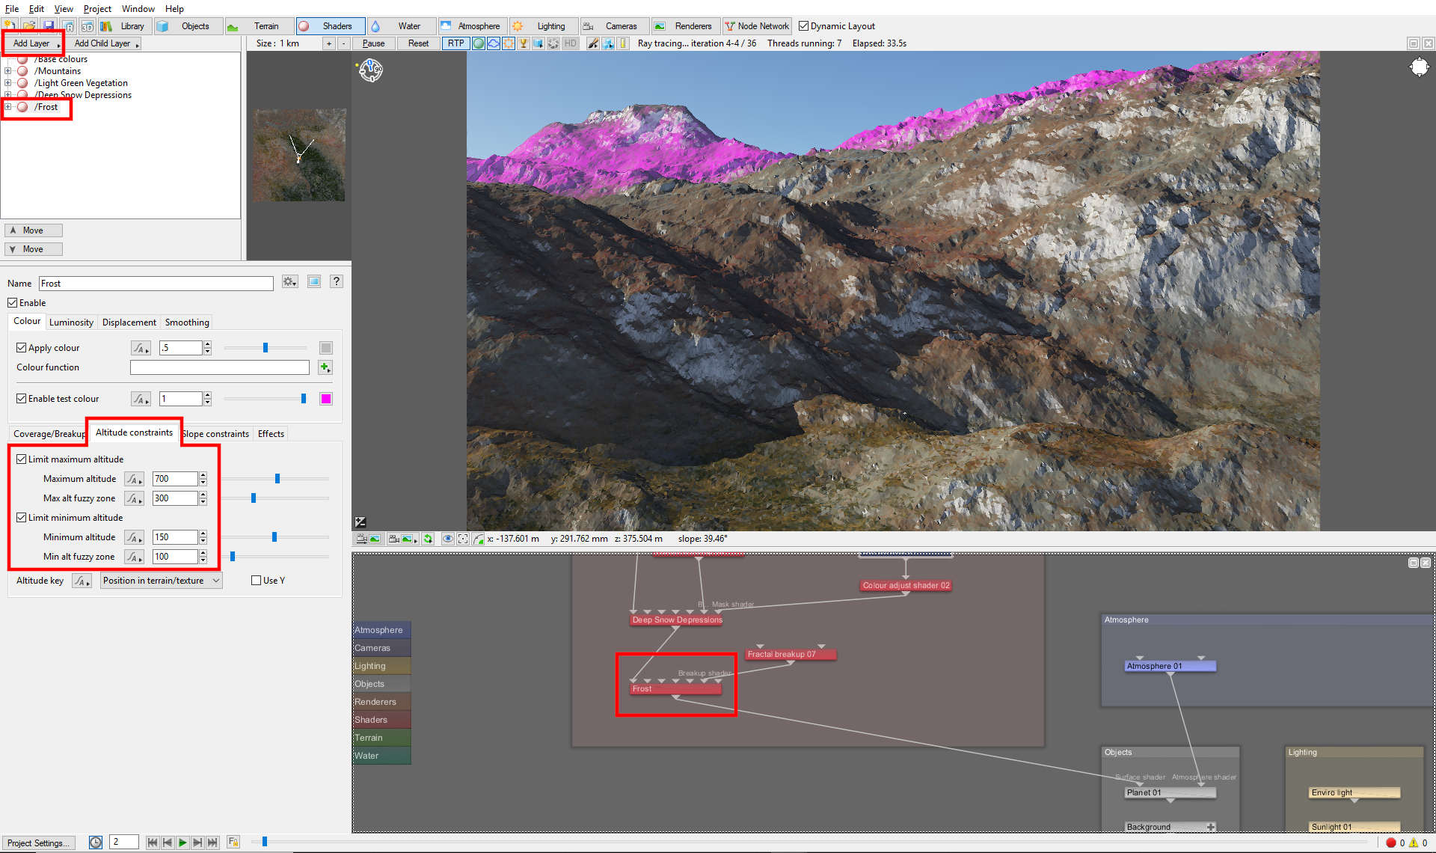Switch to the Coverage/Breakup tab

click(49, 434)
